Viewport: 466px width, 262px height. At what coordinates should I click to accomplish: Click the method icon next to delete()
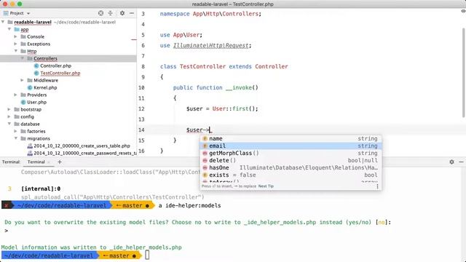point(205,160)
